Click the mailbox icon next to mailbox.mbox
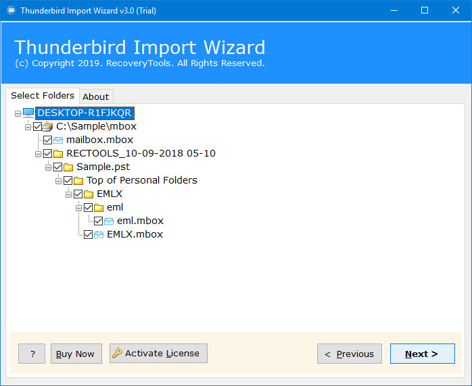This screenshot has width=472, height=386. (x=58, y=140)
